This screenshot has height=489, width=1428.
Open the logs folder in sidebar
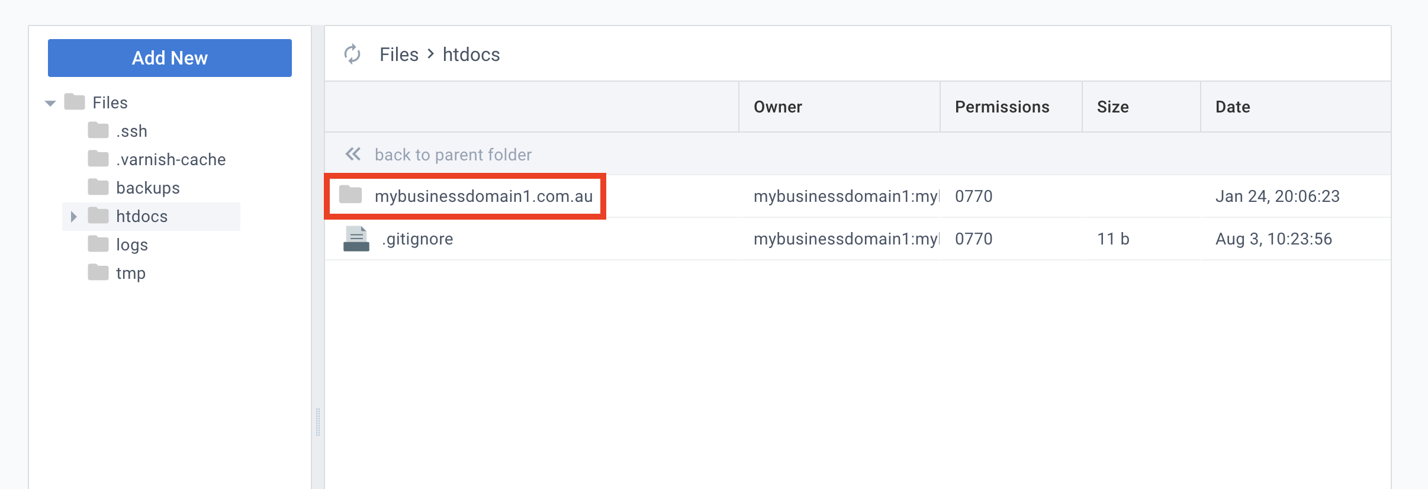(131, 244)
